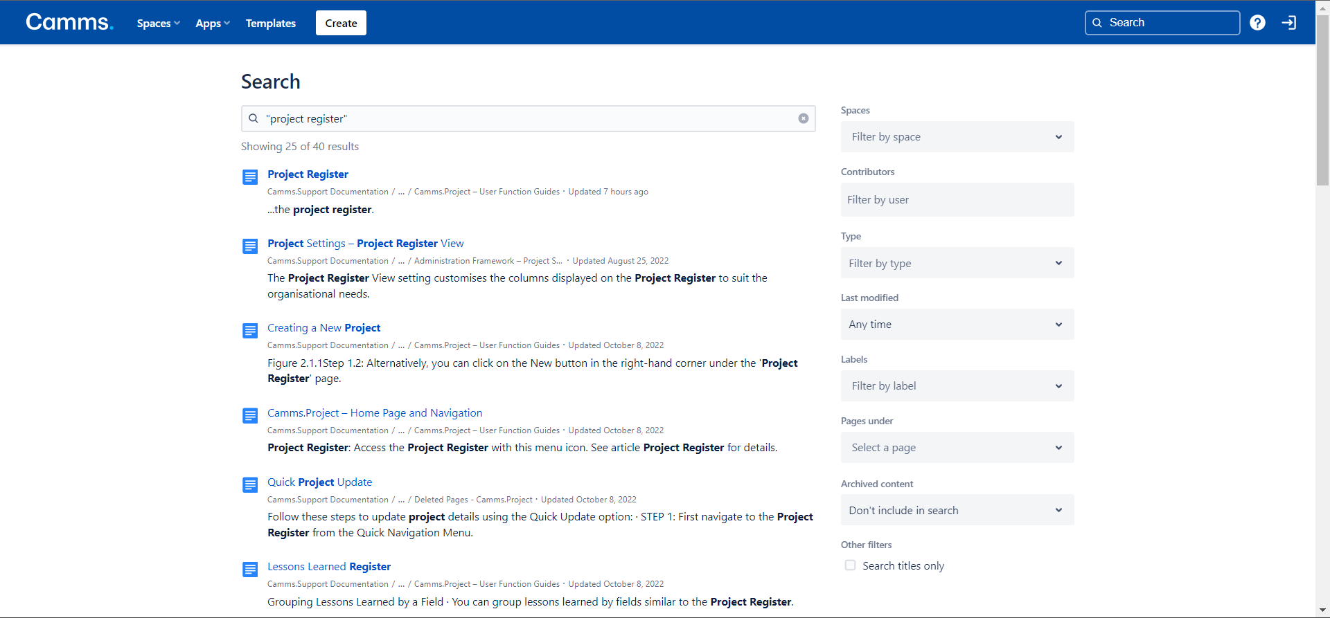Click the page icon beside Creating a New Project
Viewport: 1330px width, 618px height.
point(250,331)
